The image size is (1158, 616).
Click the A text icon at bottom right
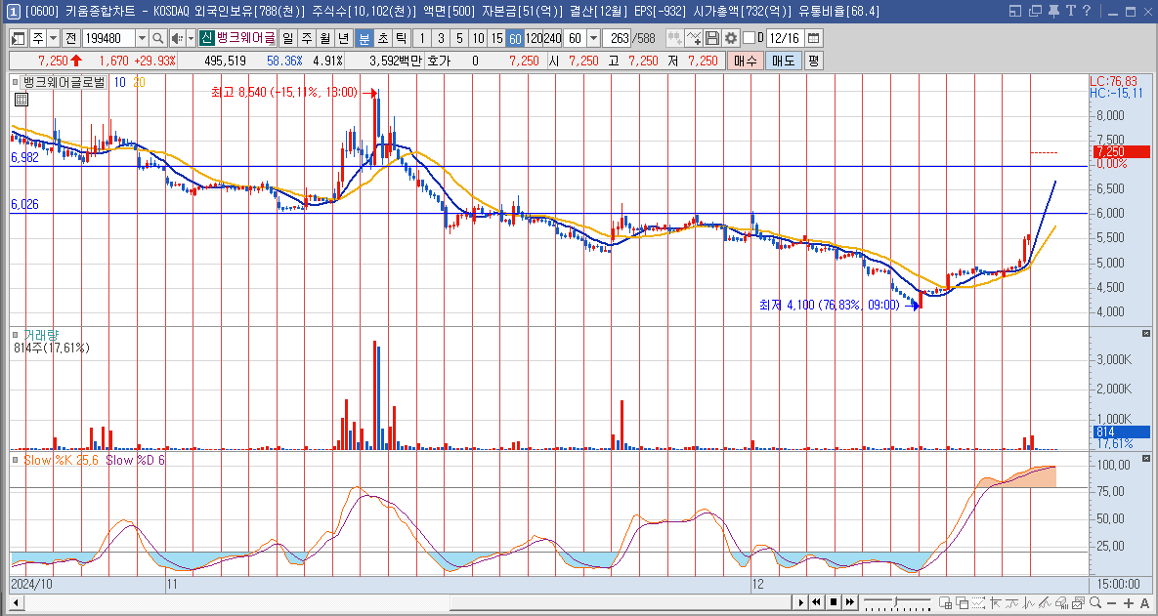click(x=1144, y=602)
